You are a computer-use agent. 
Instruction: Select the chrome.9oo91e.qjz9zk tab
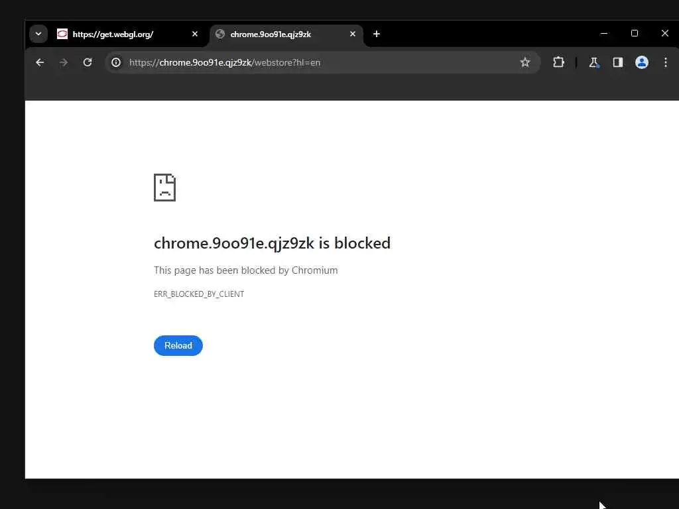(x=279, y=34)
